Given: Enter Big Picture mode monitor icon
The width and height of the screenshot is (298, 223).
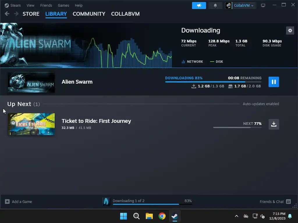Looking at the screenshot, I should 263,6.
